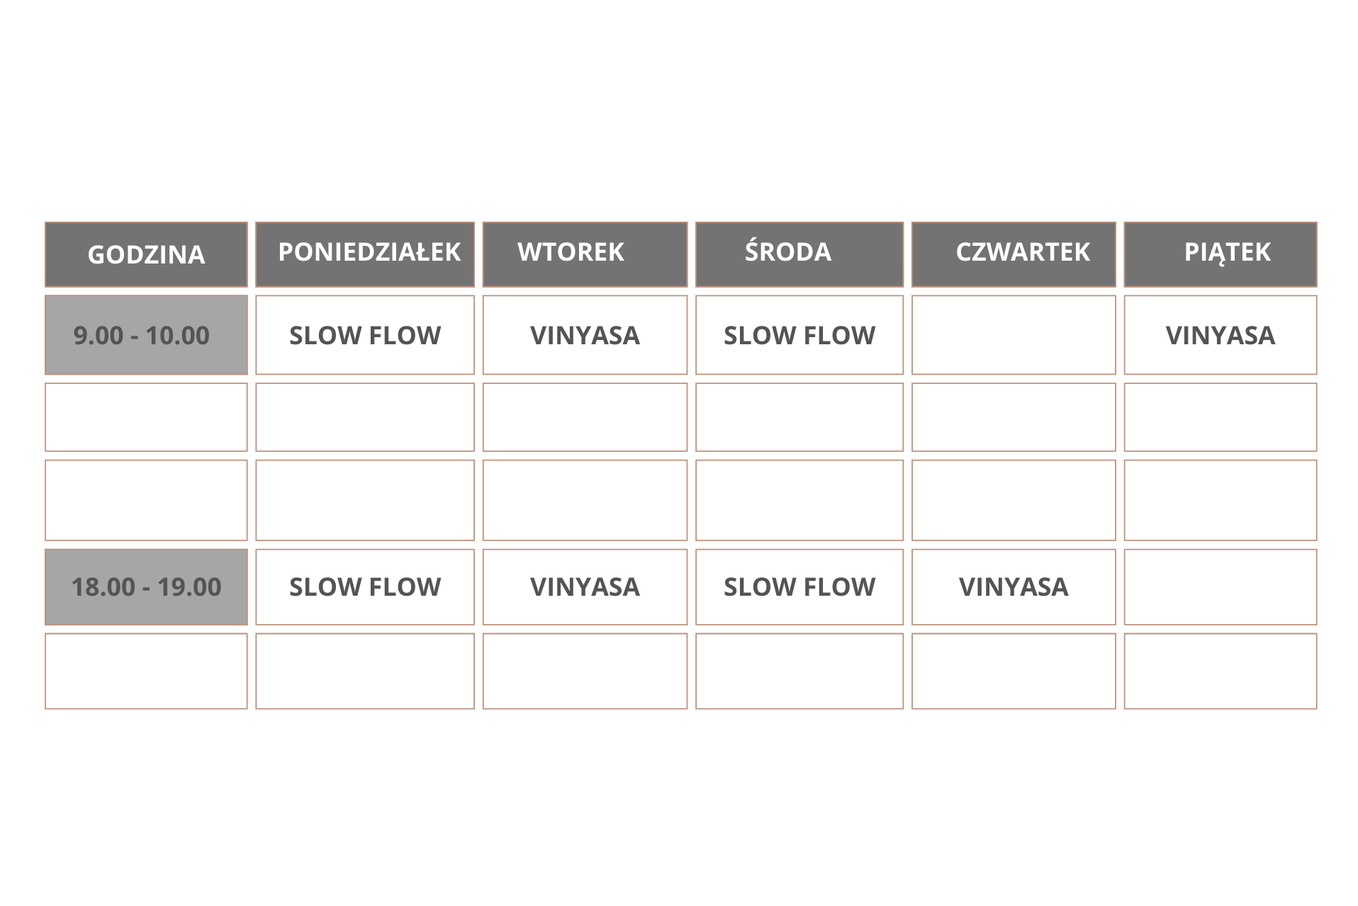Open Monday evening SLOW FLOW class

365,587
